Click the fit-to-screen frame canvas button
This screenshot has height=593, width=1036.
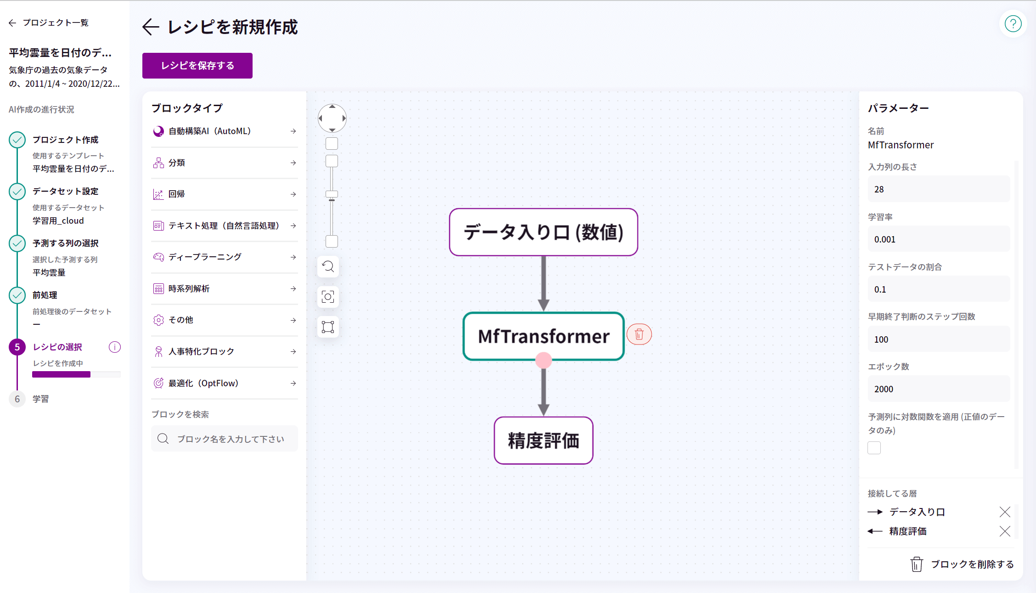328,327
